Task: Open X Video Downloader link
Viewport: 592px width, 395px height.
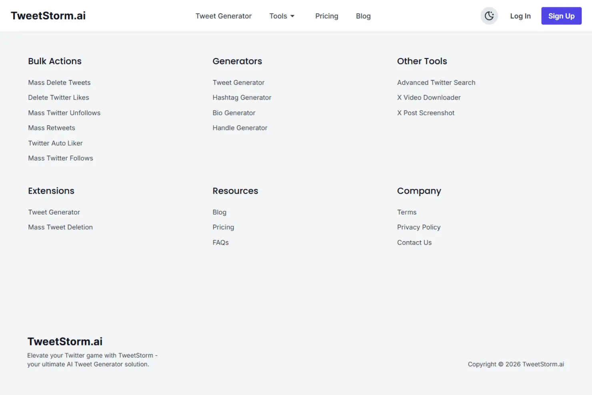Action: click(429, 98)
